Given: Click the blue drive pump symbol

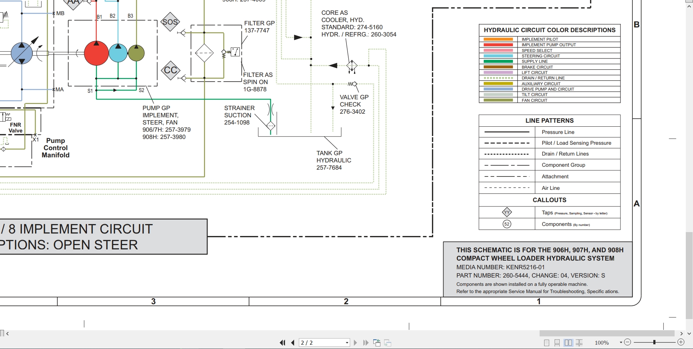Looking at the screenshot, I should point(22,53).
